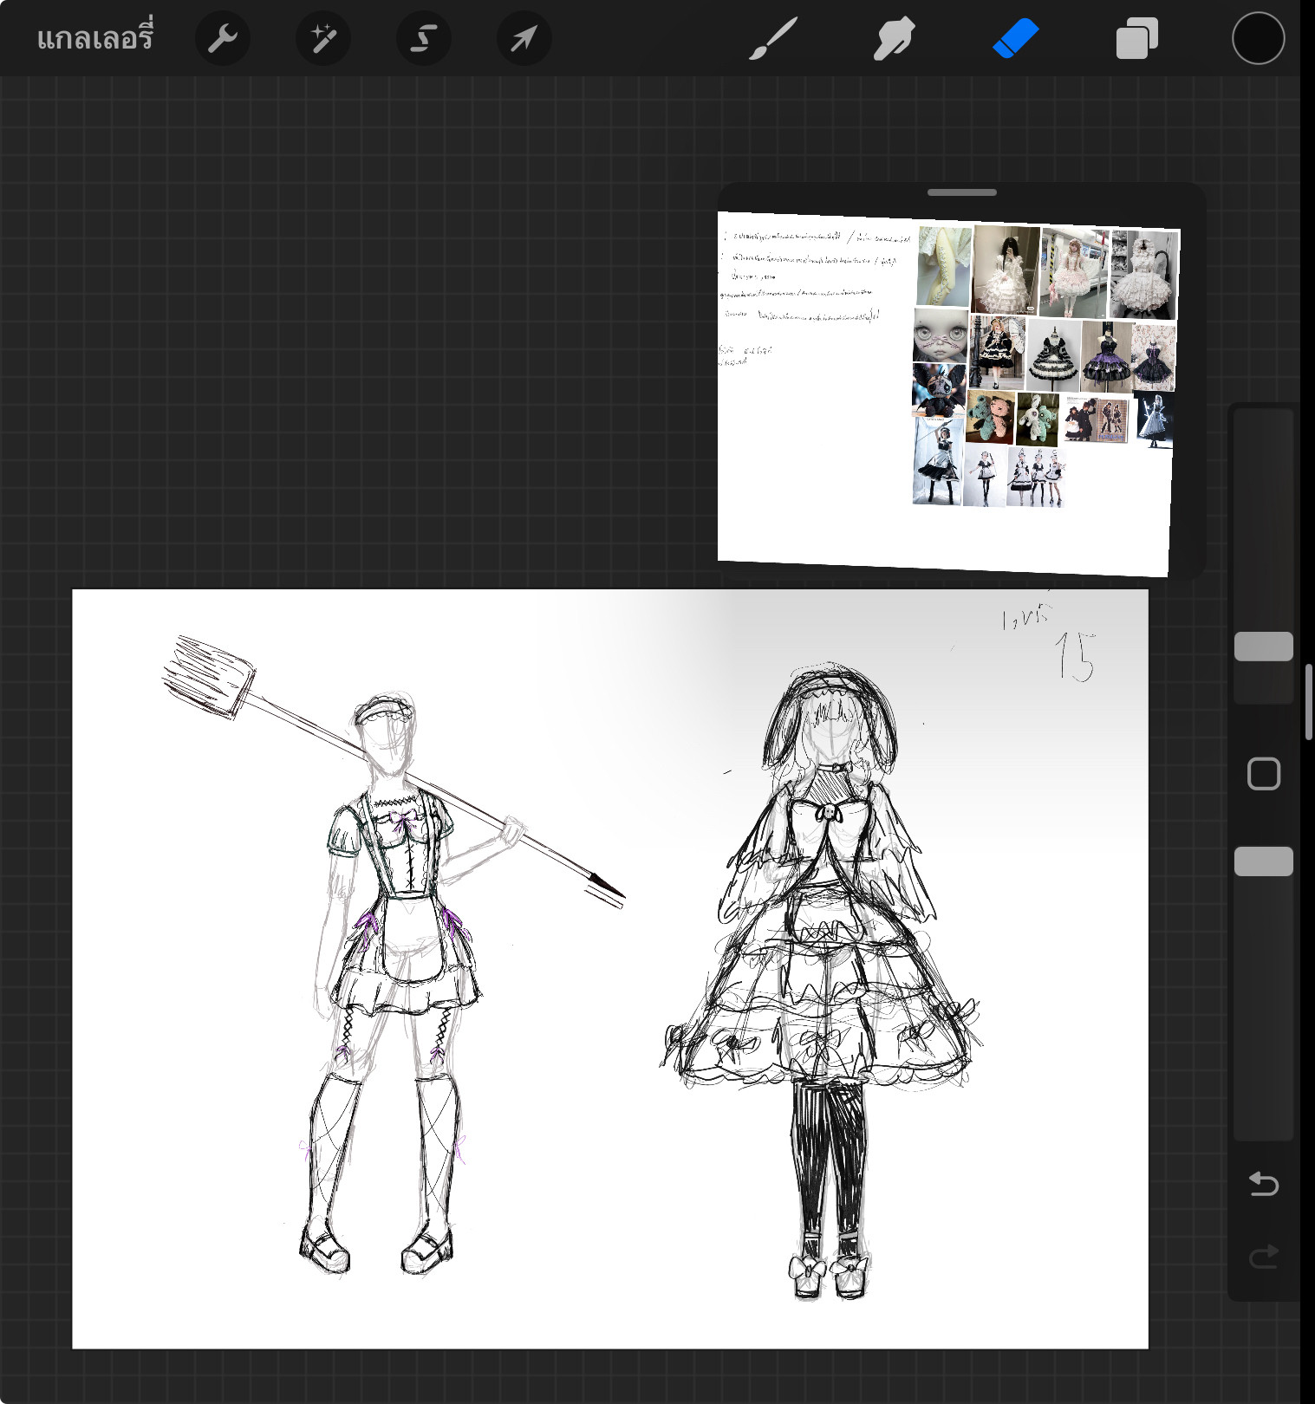Viewport: 1315px width, 1404px height.
Task: Open the Layers panel
Action: click(1136, 39)
